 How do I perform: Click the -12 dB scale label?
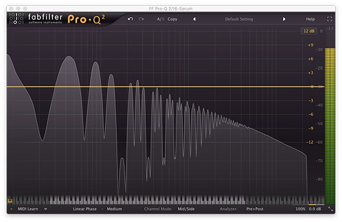pos(310,142)
